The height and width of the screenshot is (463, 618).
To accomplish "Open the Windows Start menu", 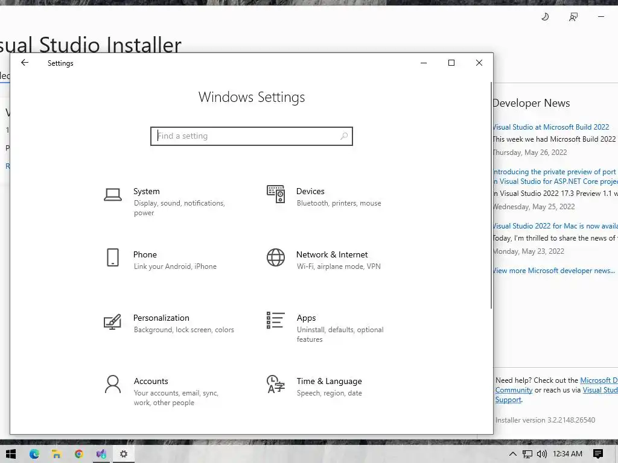I will (x=11, y=454).
